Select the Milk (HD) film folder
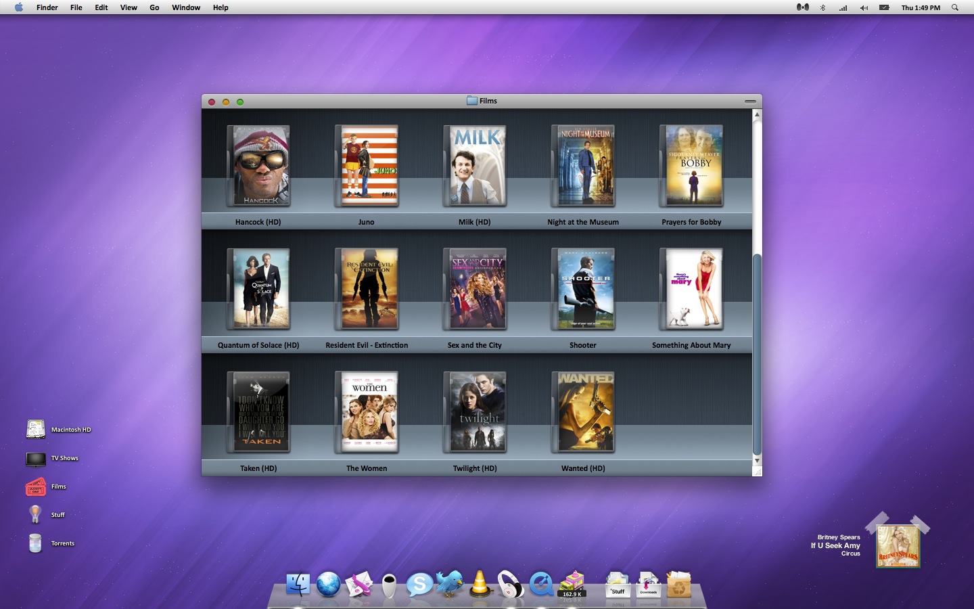 (x=475, y=166)
